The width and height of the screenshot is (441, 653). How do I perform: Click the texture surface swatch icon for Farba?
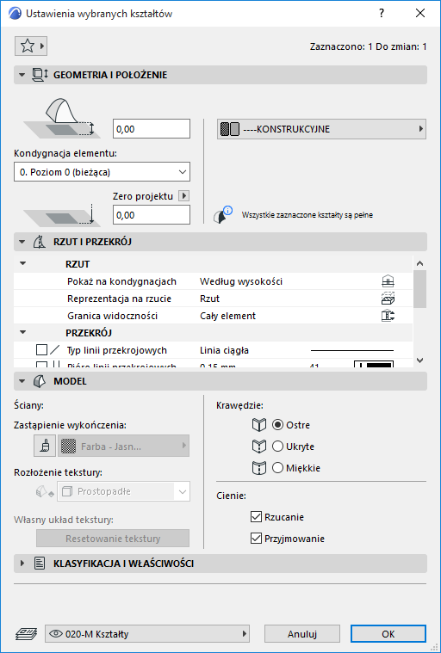tap(69, 447)
